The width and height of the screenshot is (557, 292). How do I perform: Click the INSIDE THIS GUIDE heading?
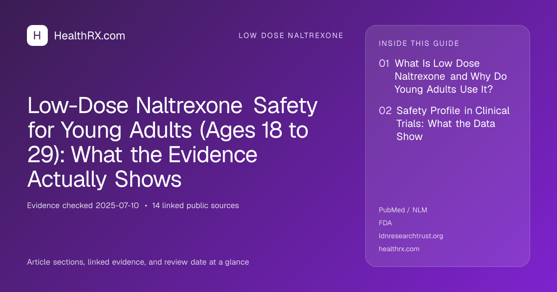click(x=419, y=44)
